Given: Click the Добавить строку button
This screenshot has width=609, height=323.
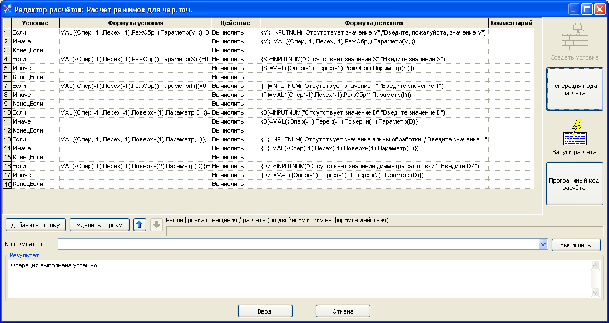Looking at the screenshot, I should pos(36,224).
